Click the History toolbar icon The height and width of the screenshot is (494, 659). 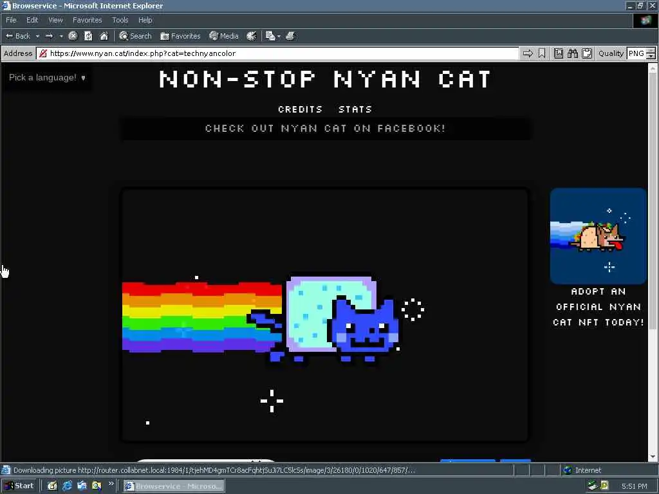click(252, 36)
